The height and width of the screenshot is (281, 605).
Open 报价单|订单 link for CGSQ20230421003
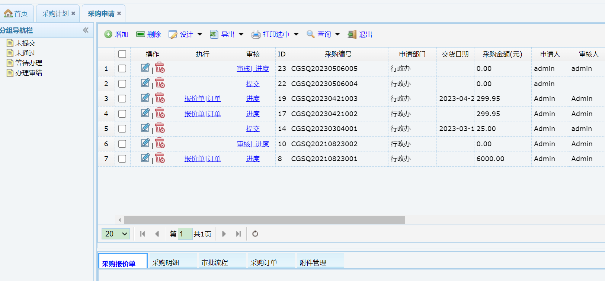point(202,99)
